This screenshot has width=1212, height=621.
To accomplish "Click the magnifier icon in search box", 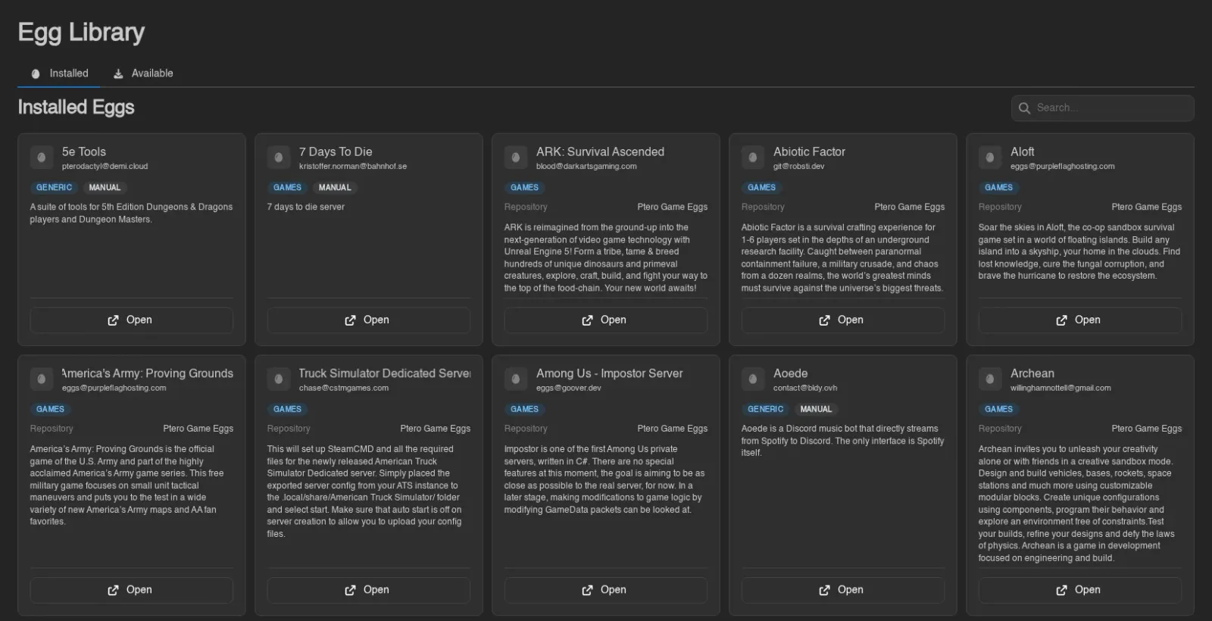I will [x=1025, y=108].
